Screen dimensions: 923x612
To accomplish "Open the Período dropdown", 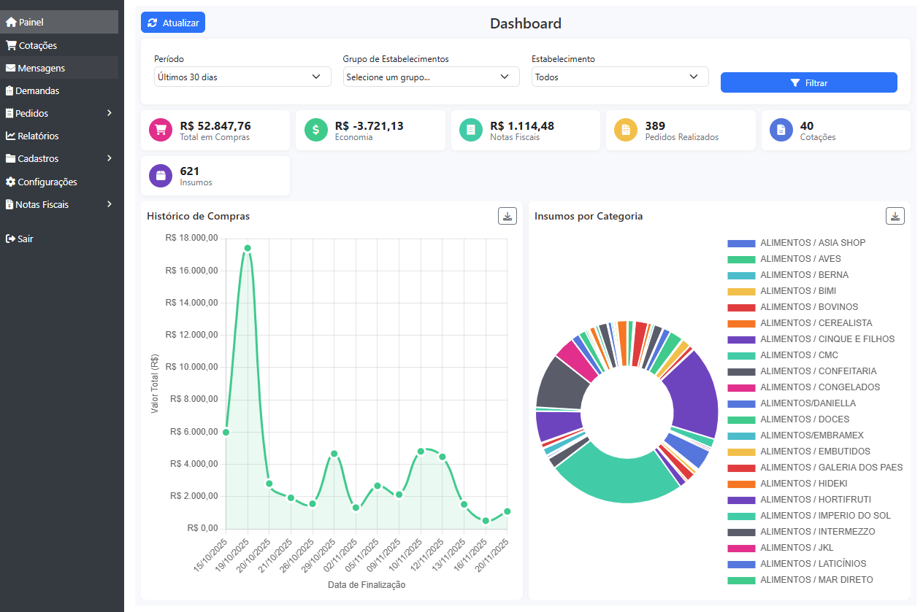I will (x=242, y=76).
